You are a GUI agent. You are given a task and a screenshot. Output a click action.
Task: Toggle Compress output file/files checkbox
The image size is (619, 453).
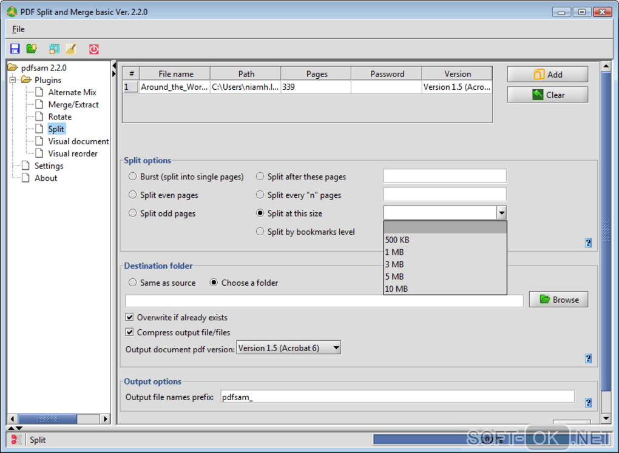point(129,332)
